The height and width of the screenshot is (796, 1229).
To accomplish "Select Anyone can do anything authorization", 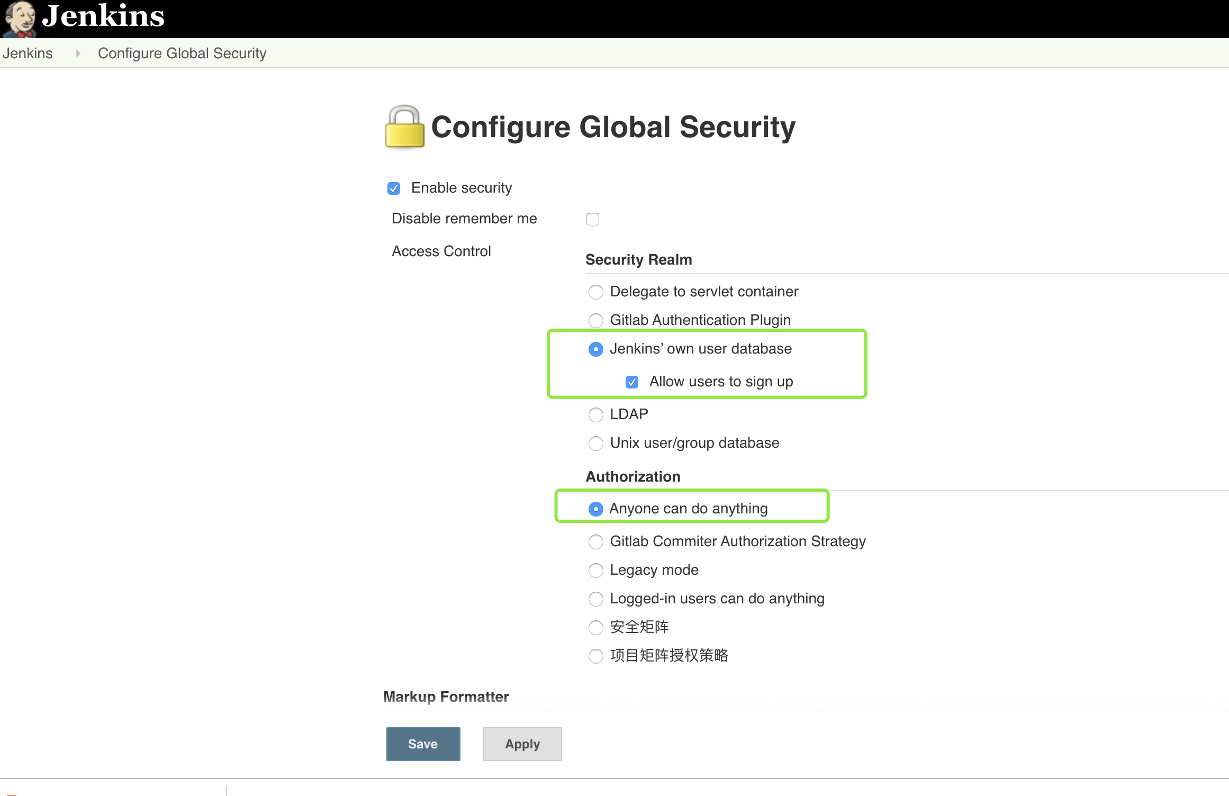I will (x=596, y=509).
